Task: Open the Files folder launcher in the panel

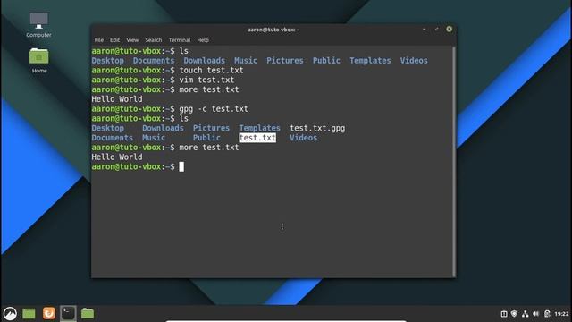Action: coord(88,313)
